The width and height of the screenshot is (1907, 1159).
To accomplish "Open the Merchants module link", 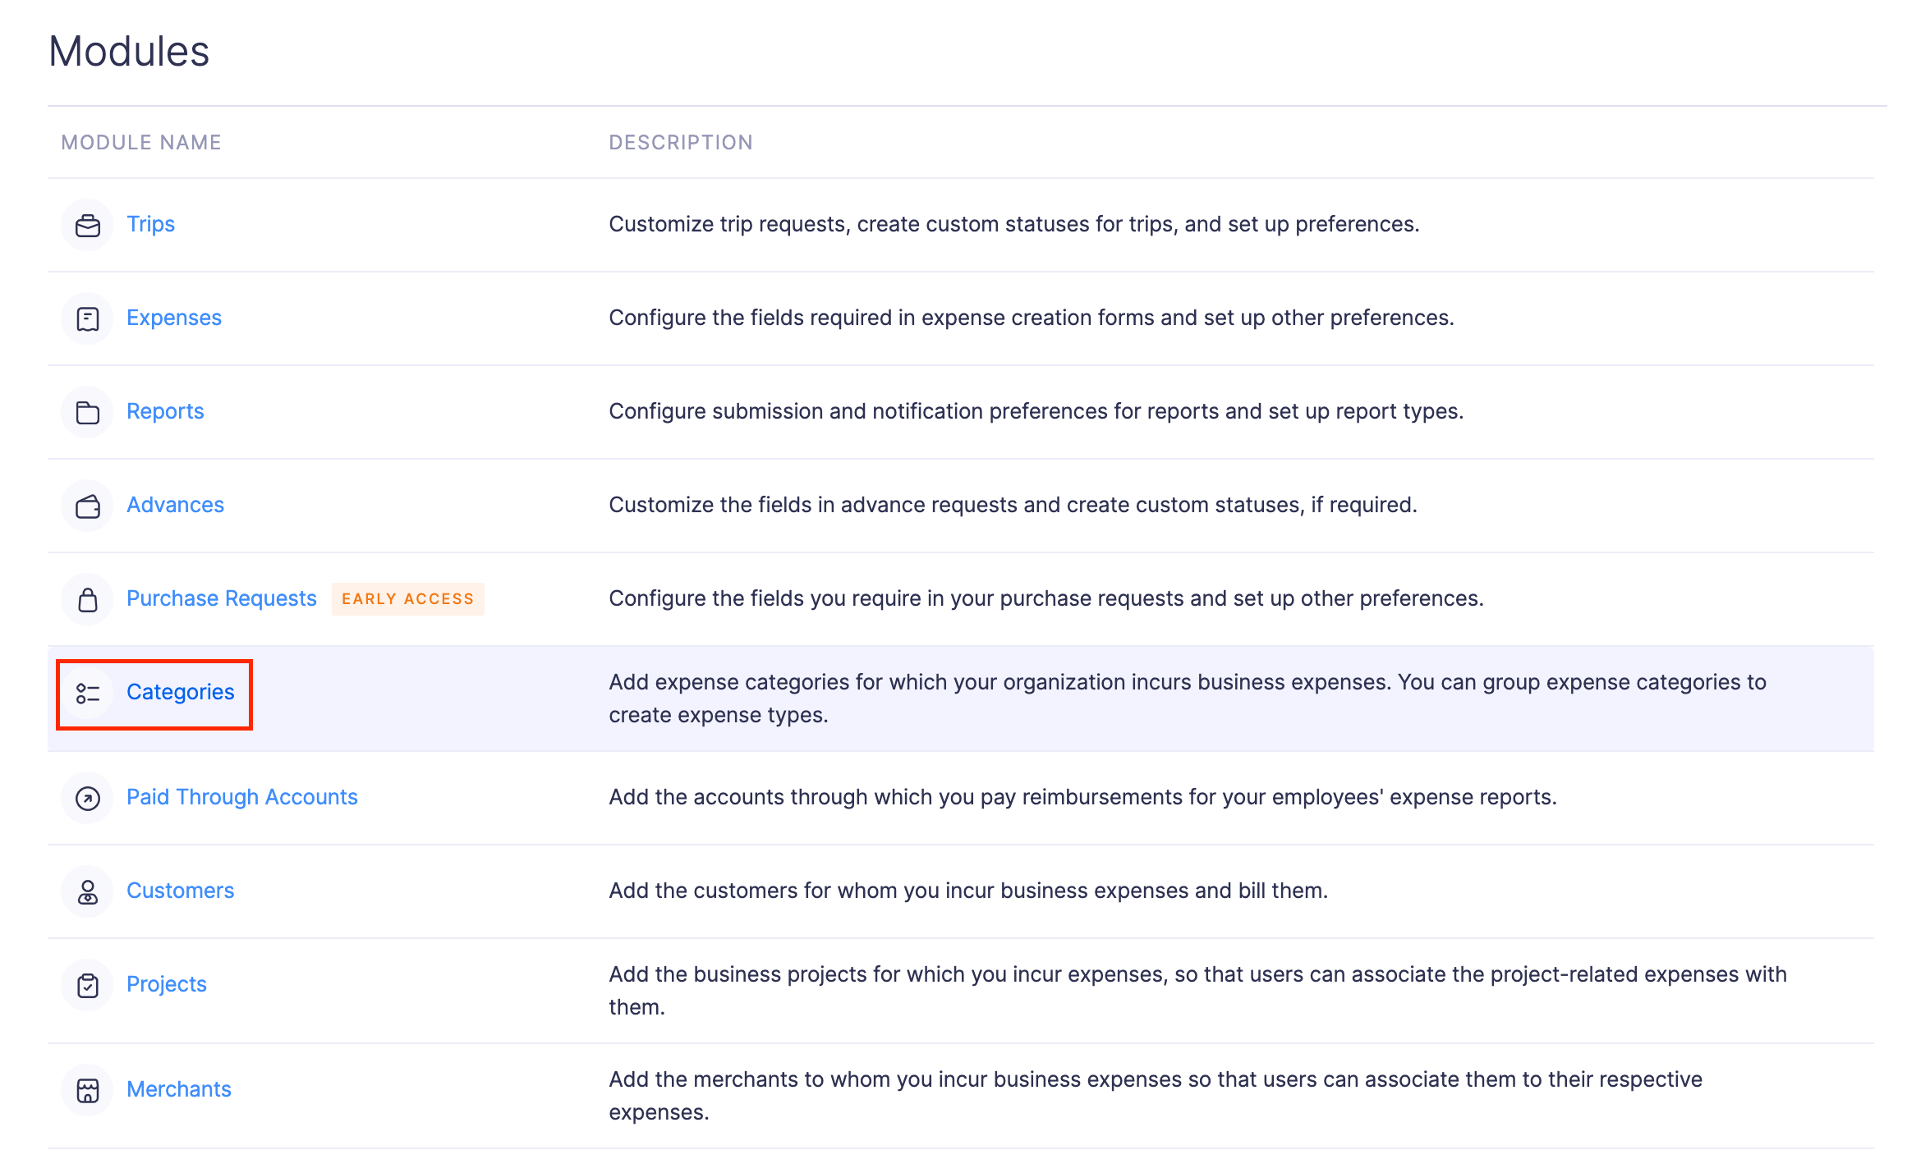I will (x=178, y=1089).
